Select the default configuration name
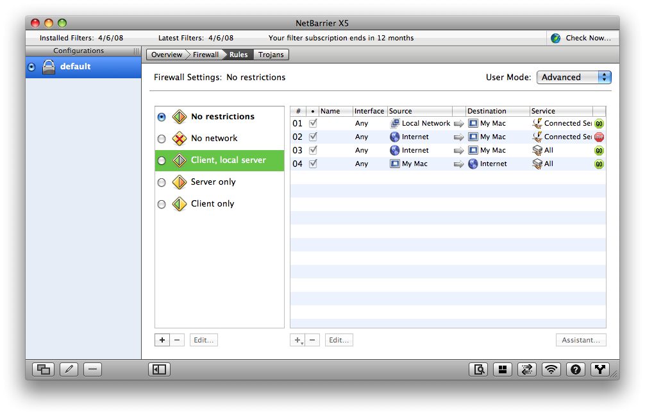 [x=75, y=67]
